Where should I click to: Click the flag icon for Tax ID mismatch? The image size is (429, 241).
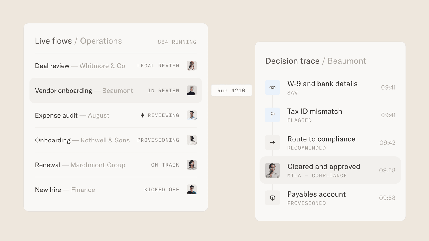pyautogui.click(x=272, y=115)
